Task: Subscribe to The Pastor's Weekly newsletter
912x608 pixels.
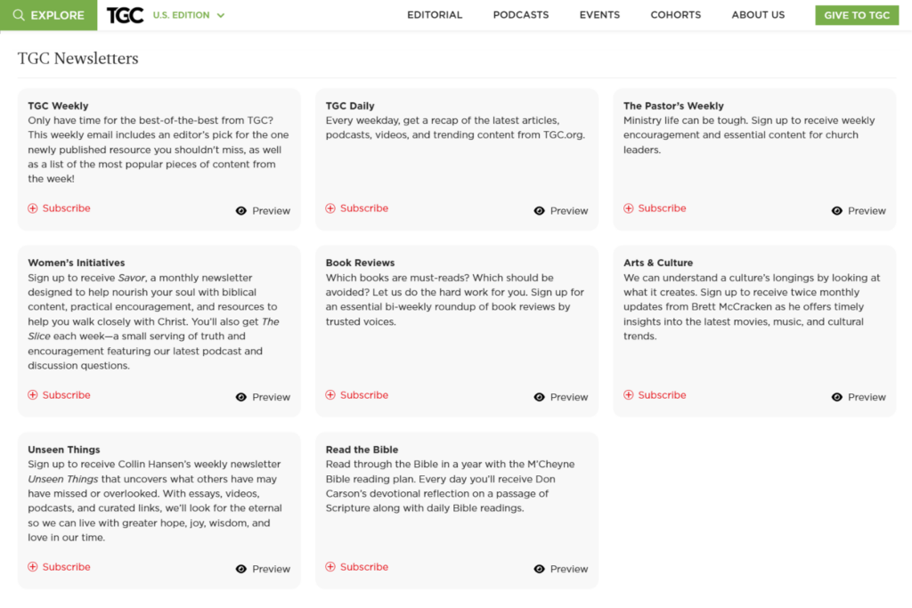Action: click(x=655, y=208)
